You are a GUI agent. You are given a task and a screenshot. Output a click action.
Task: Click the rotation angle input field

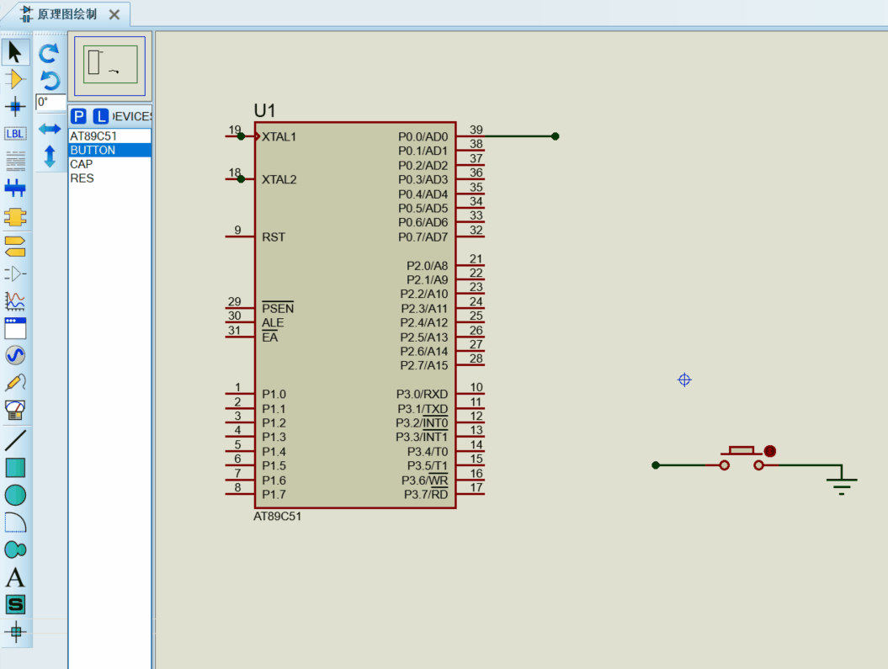51,102
